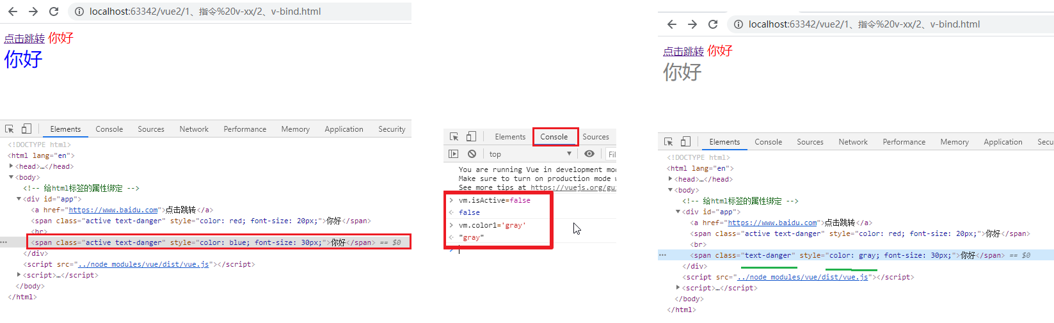Viewport: 1054px width, 323px height.
Task: Open baidu.com href in right DOM tree
Action: click(772, 223)
